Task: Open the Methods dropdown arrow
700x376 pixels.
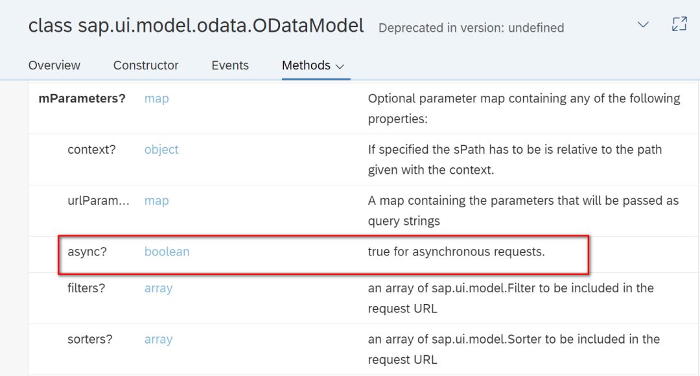Action: [x=340, y=66]
